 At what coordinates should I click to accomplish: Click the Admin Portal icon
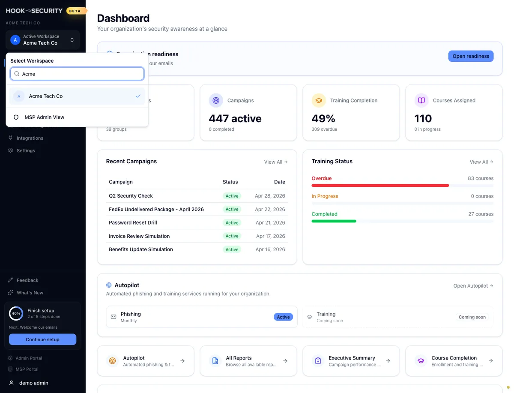(10, 358)
